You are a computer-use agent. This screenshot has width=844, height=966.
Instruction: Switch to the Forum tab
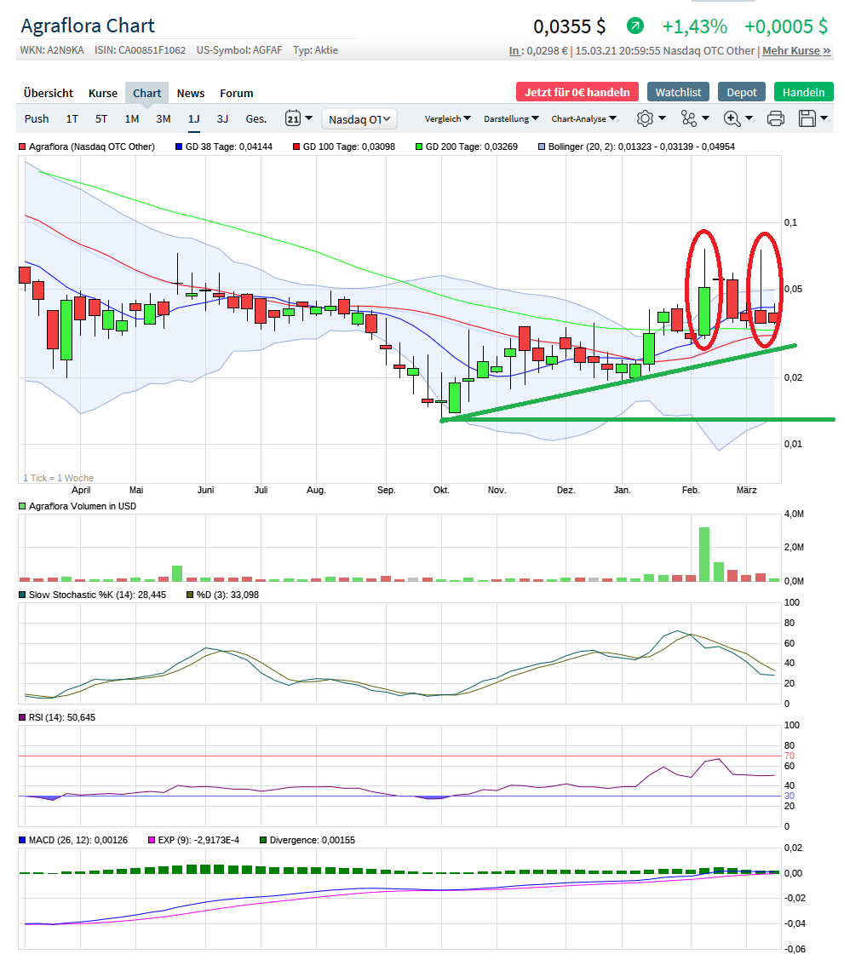point(236,93)
